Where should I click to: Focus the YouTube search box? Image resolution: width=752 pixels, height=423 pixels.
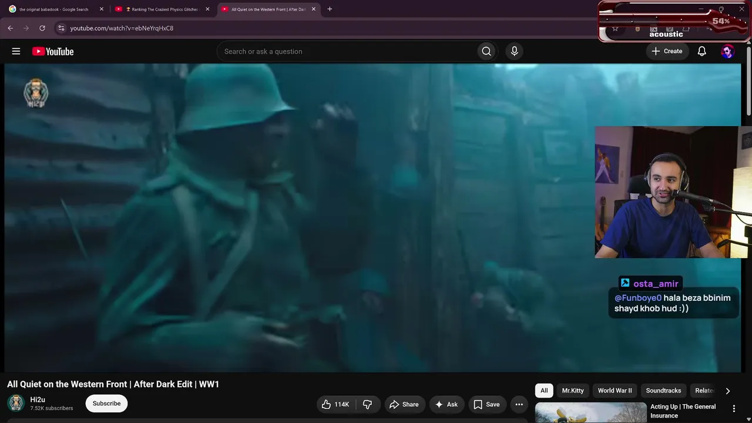347,51
